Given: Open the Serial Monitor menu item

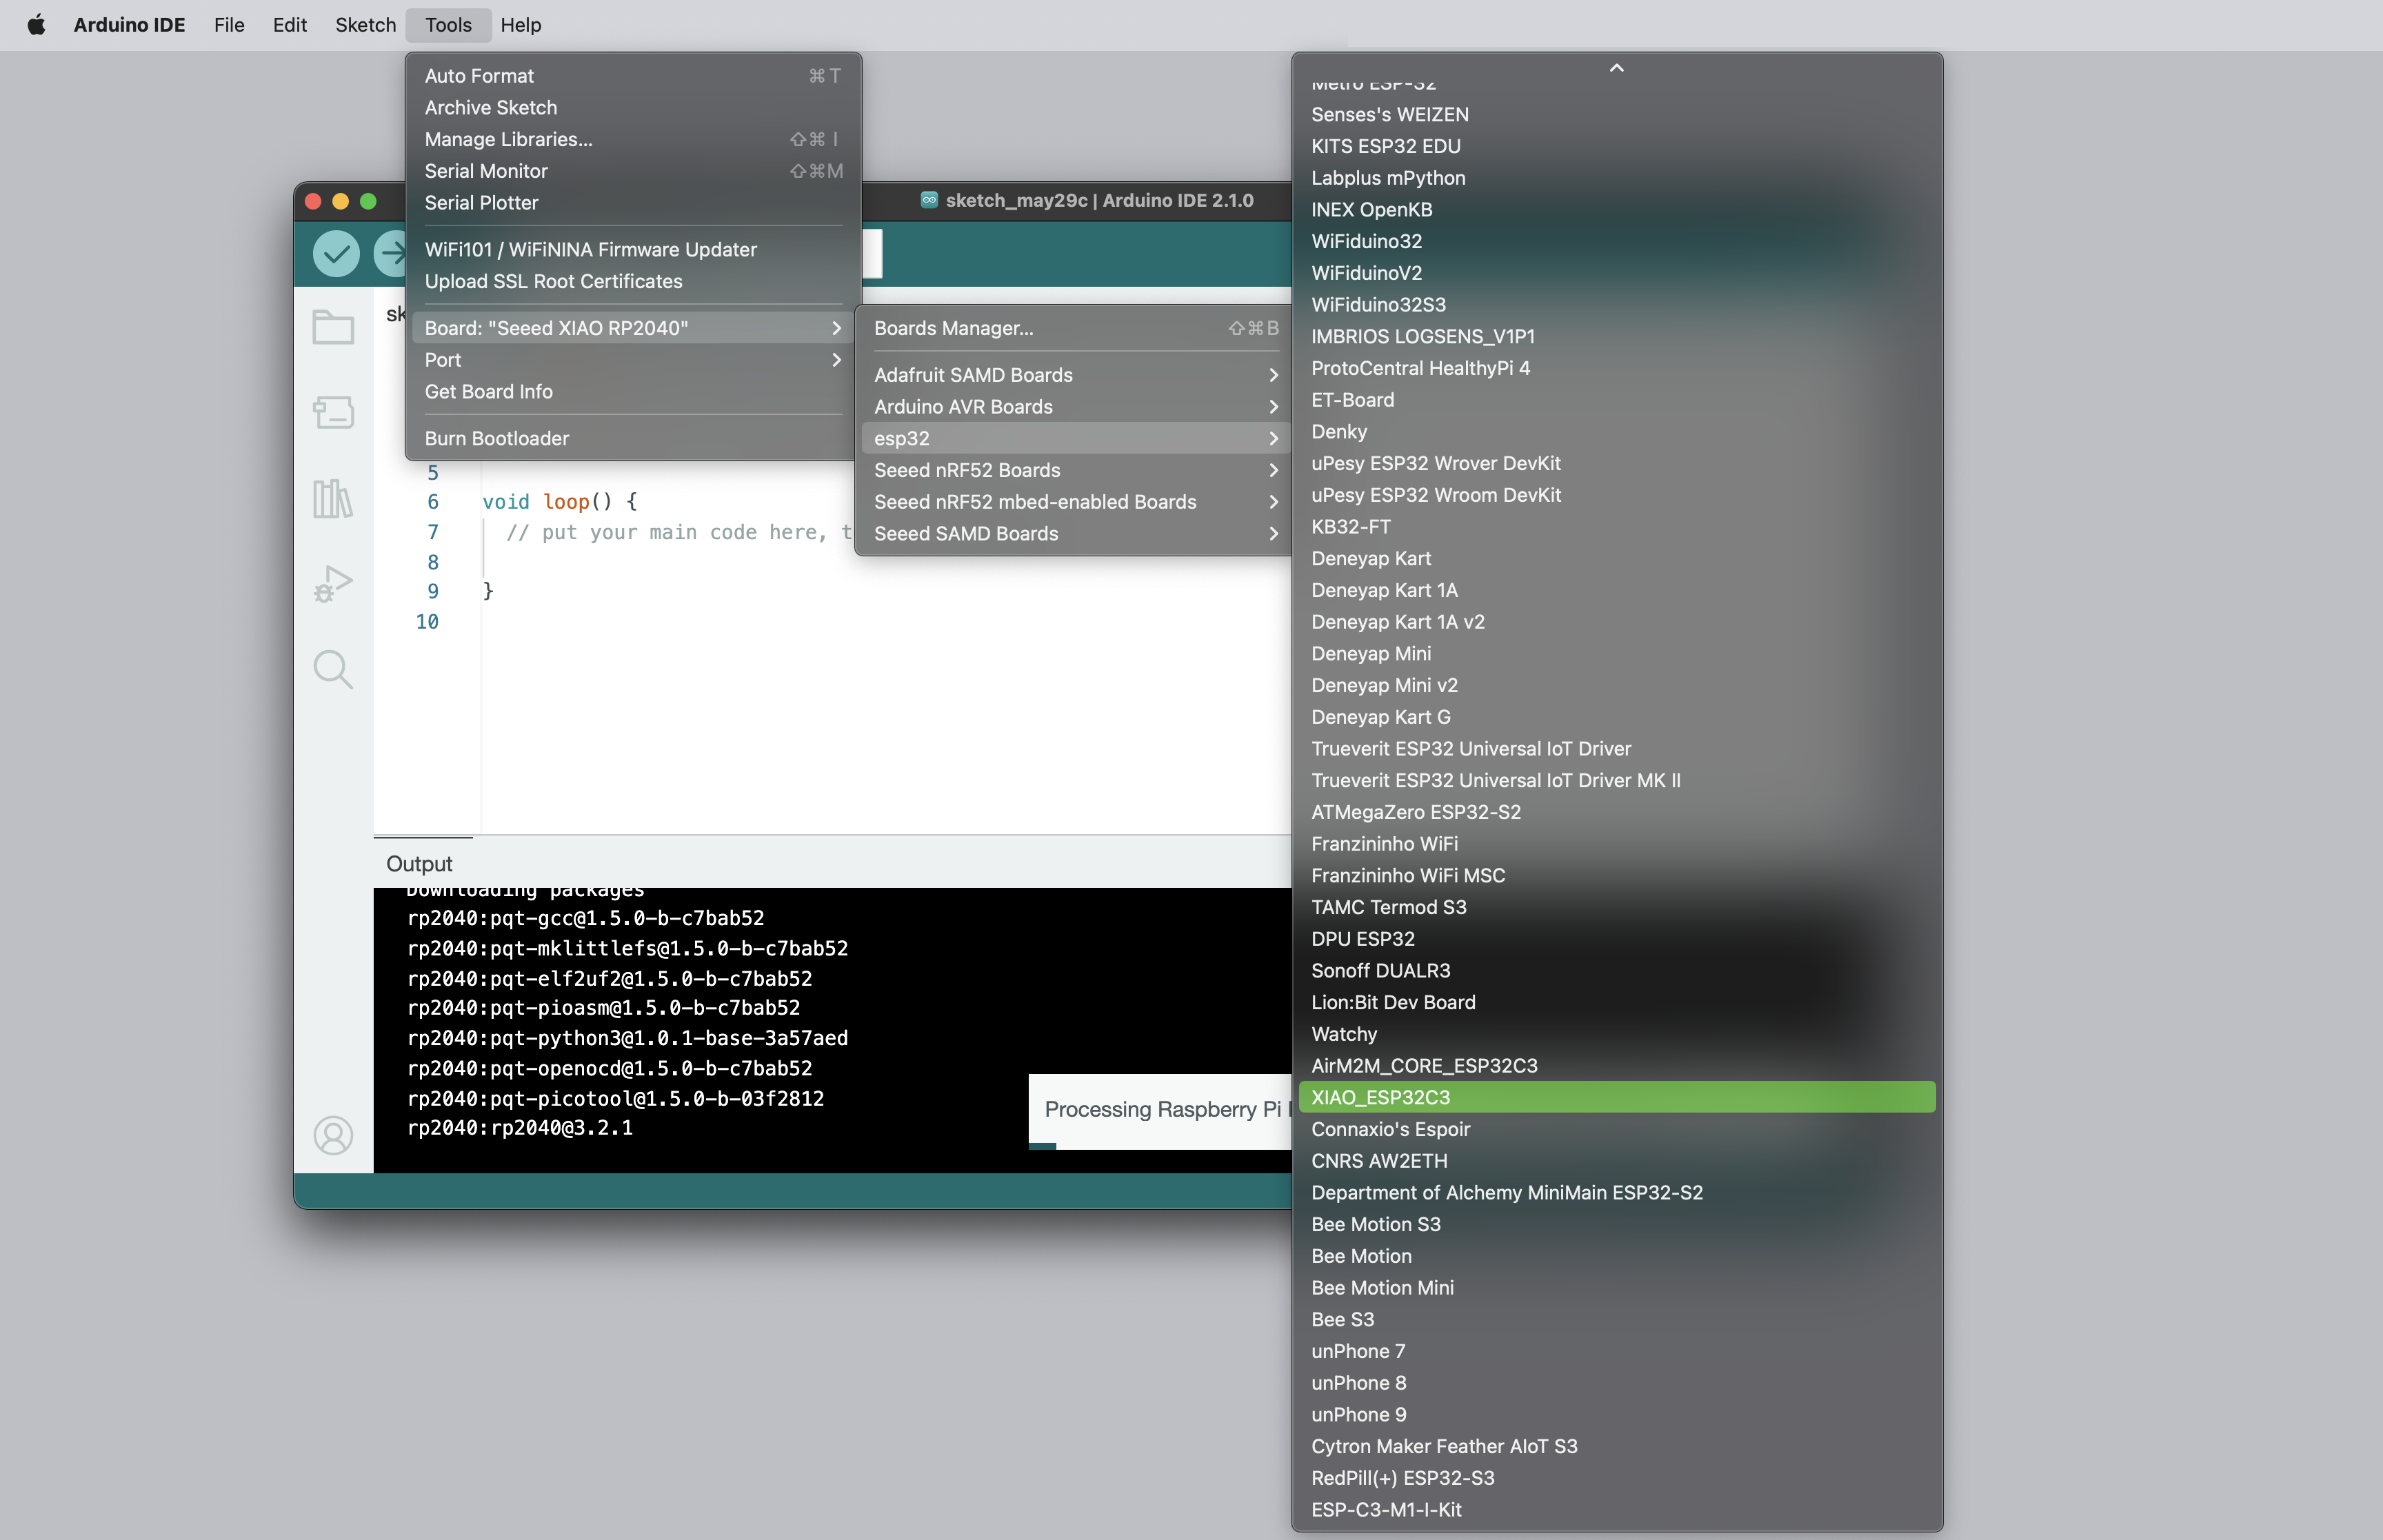Looking at the screenshot, I should pos(632,171).
